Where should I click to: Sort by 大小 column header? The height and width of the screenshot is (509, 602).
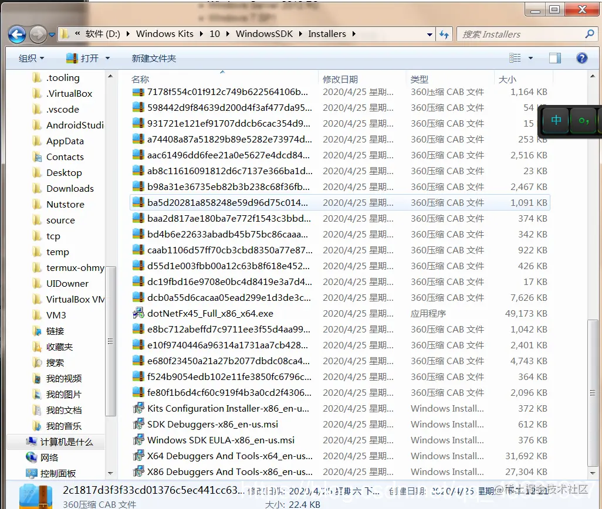[524, 79]
